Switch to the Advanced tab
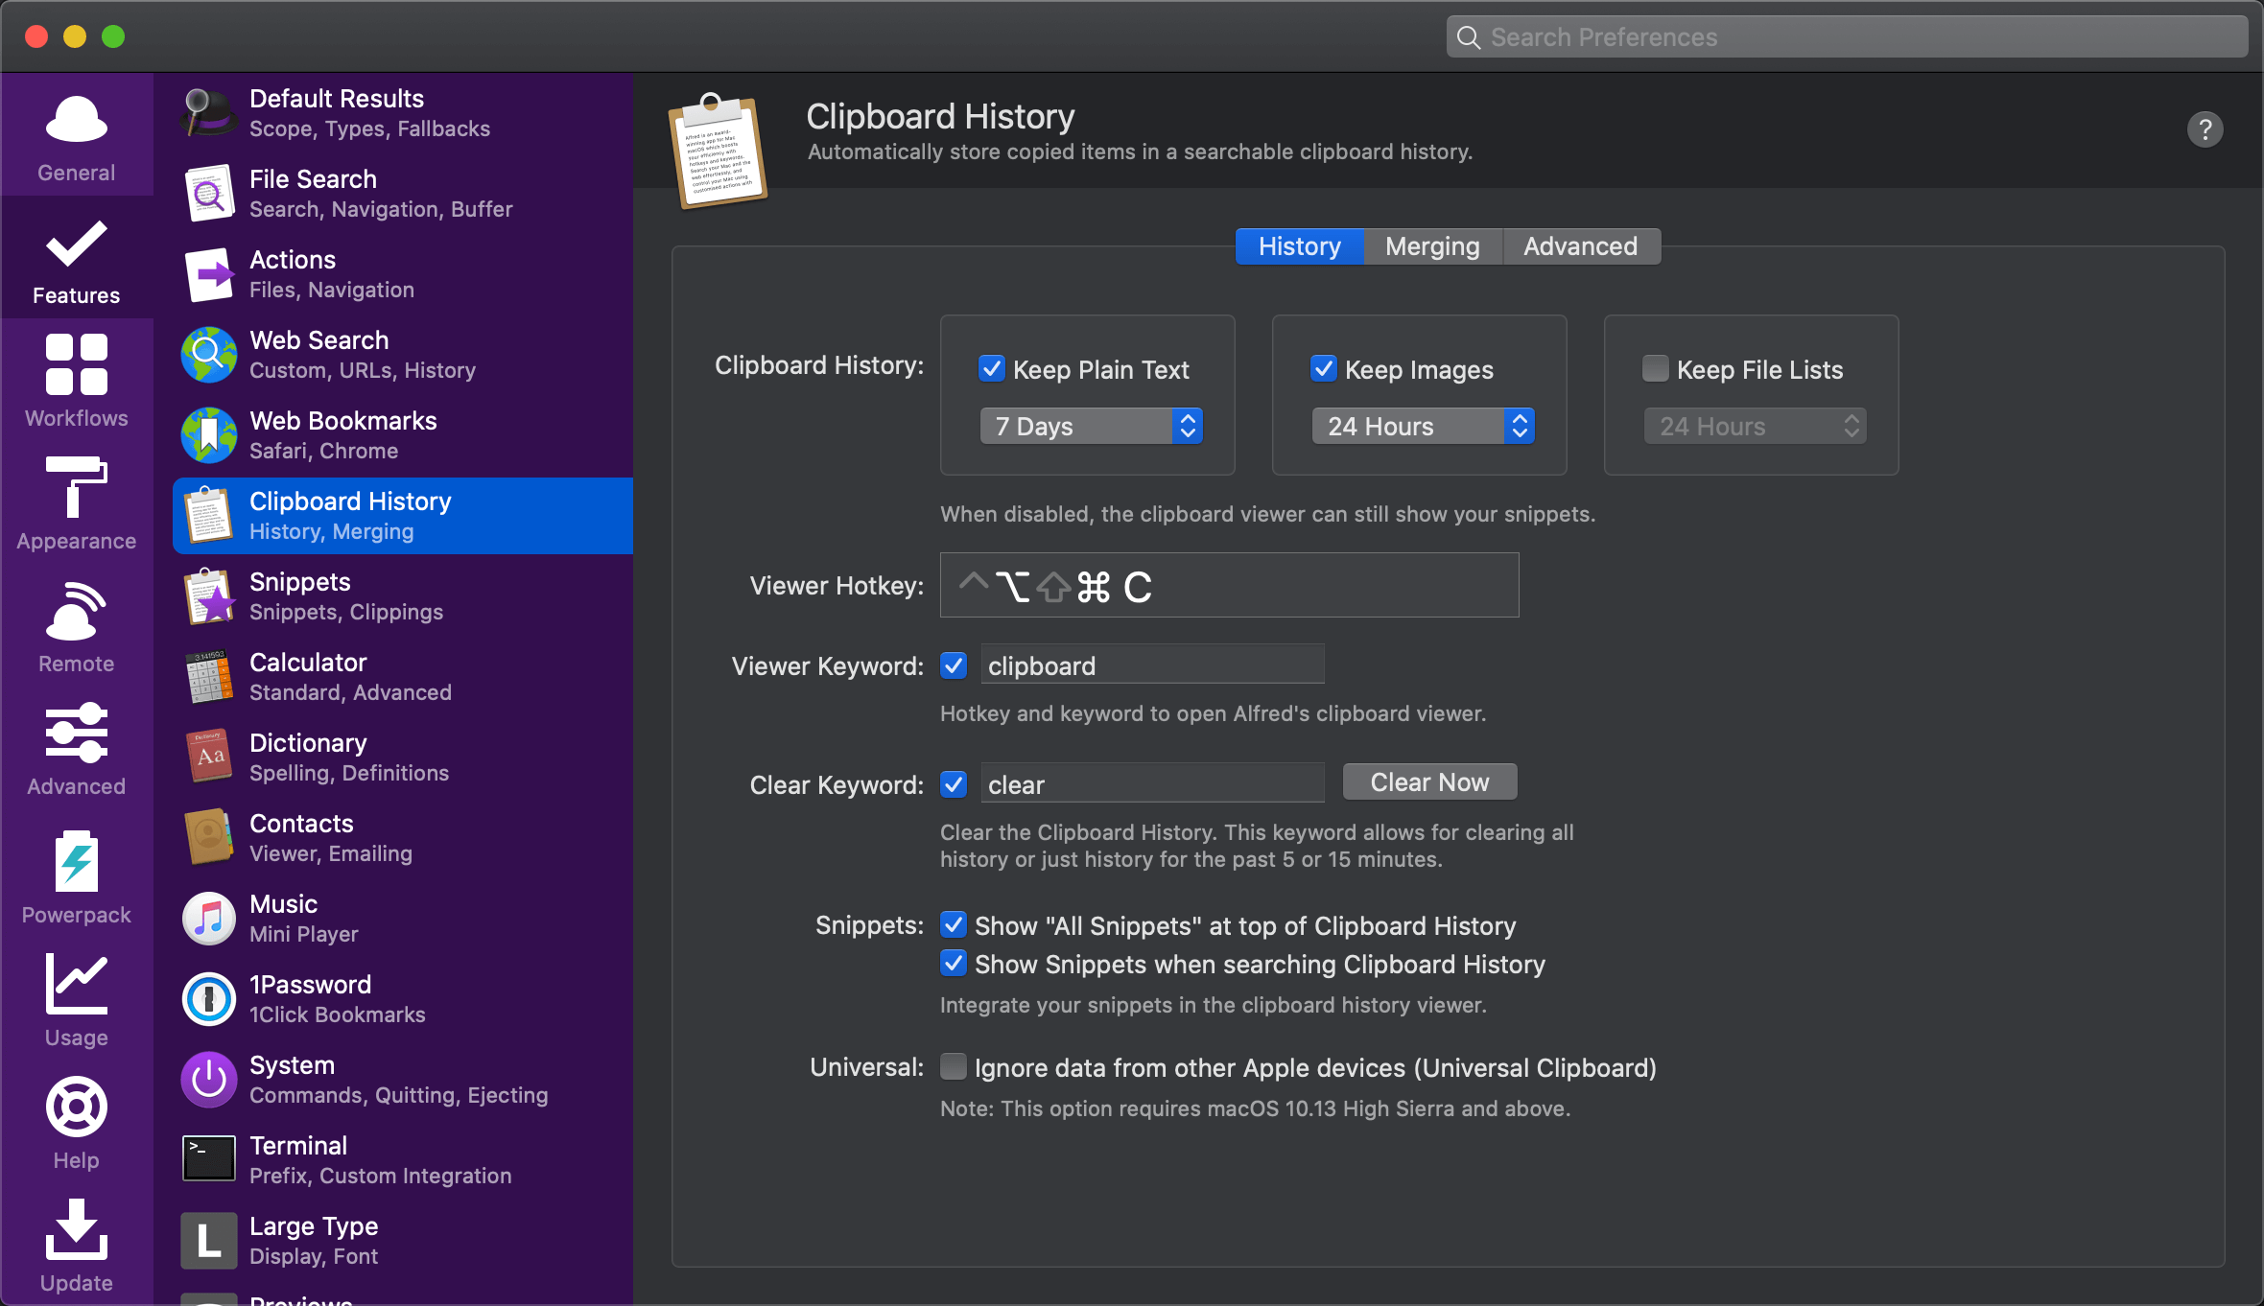The height and width of the screenshot is (1306, 2264). (1581, 246)
